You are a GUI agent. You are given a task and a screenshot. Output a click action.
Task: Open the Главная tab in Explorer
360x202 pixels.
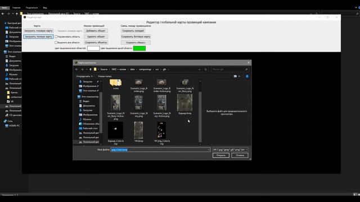tap(16, 7)
